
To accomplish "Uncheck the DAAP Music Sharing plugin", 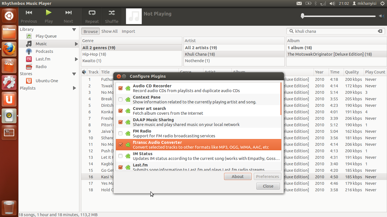I will 120,122.
